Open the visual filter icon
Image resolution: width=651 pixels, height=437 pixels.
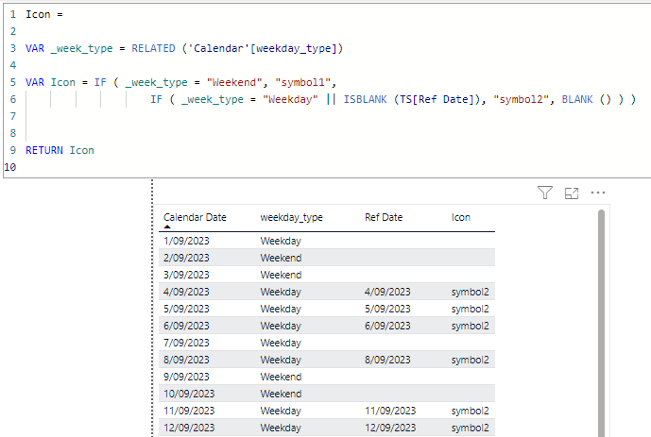click(x=545, y=193)
